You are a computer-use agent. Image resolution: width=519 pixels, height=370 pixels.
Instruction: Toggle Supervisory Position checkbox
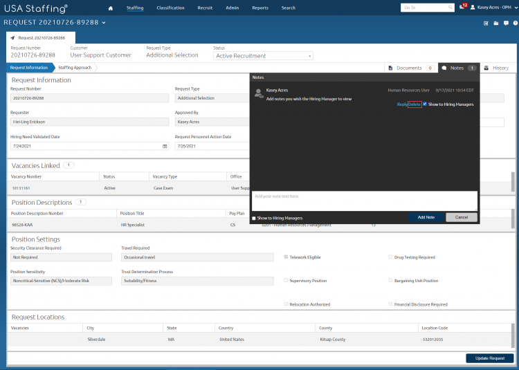click(286, 280)
